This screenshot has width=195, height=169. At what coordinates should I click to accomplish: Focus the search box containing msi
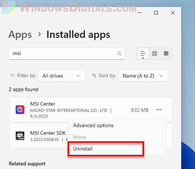pyautogui.click(x=67, y=54)
